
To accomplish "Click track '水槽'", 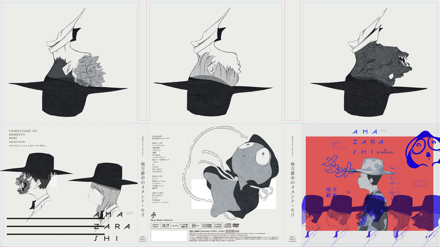I will [x=154, y=153].
